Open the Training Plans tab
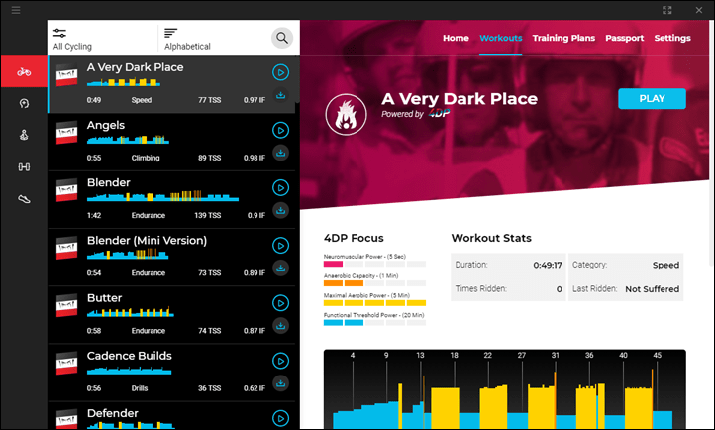Screen dimensions: 715x430 coord(563,38)
